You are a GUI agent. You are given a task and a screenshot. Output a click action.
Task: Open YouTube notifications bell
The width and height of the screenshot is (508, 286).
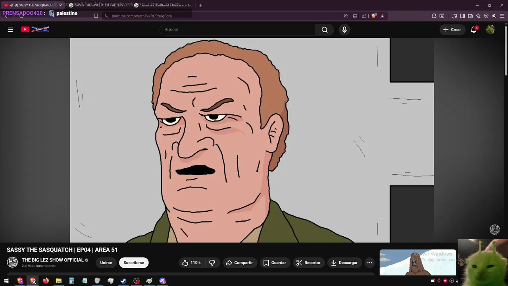(474, 30)
